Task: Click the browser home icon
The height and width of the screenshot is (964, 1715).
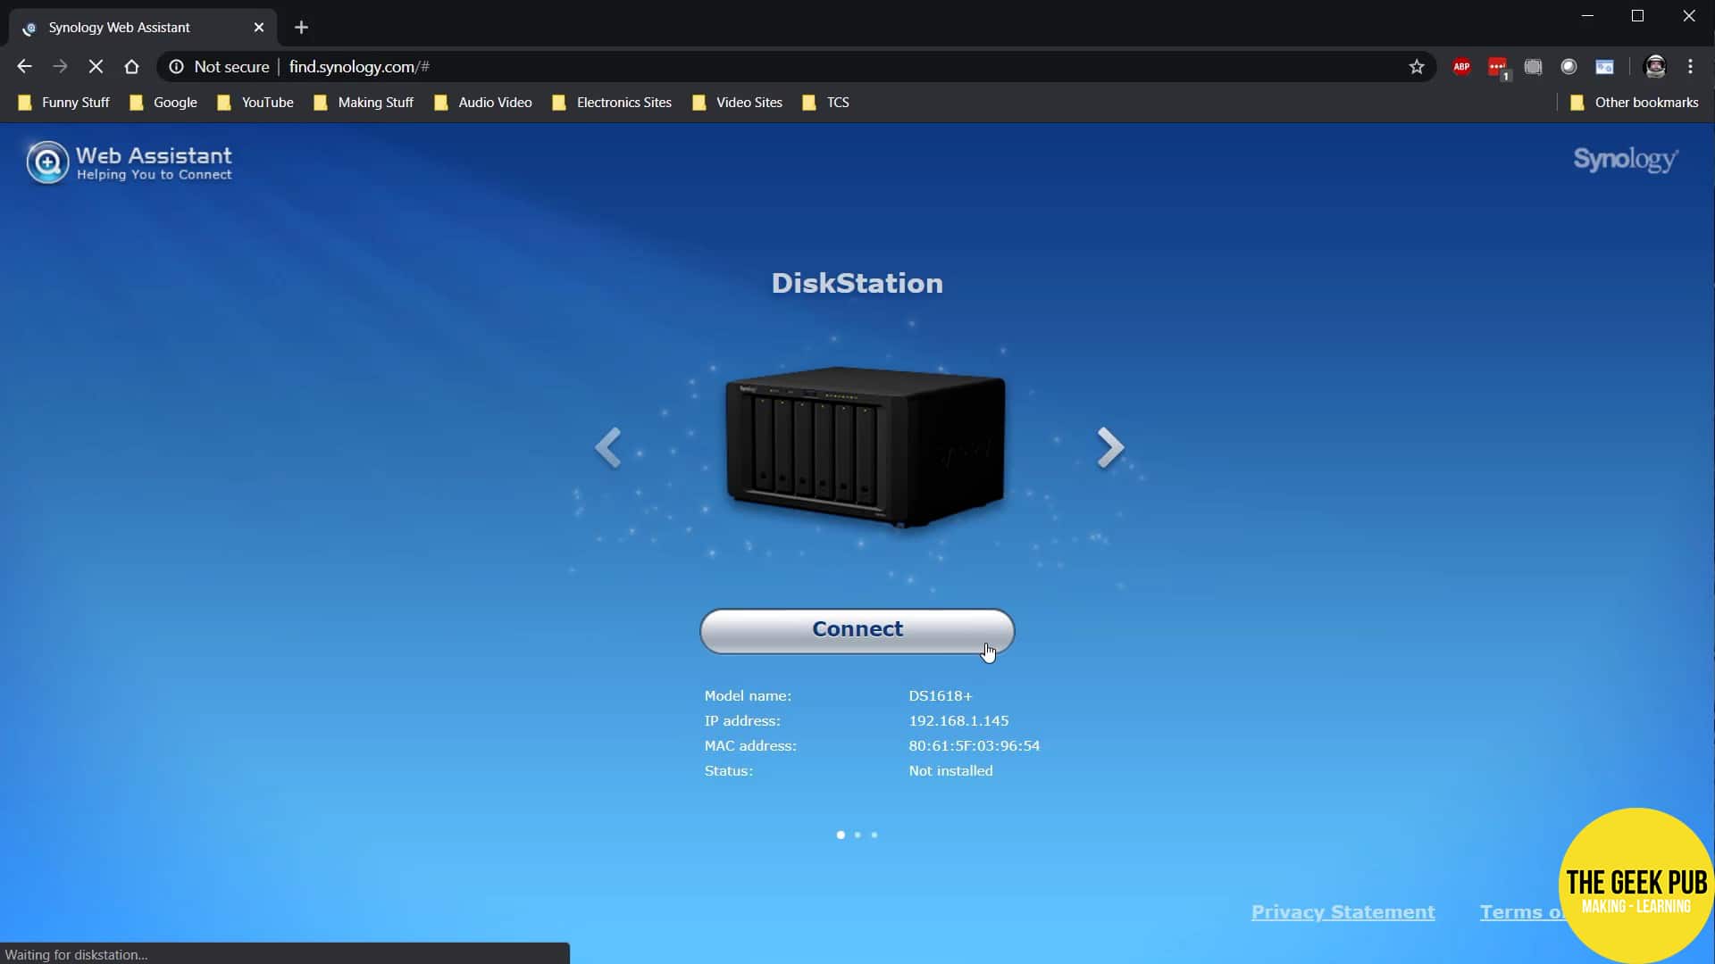Action: (x=131, y=66)
